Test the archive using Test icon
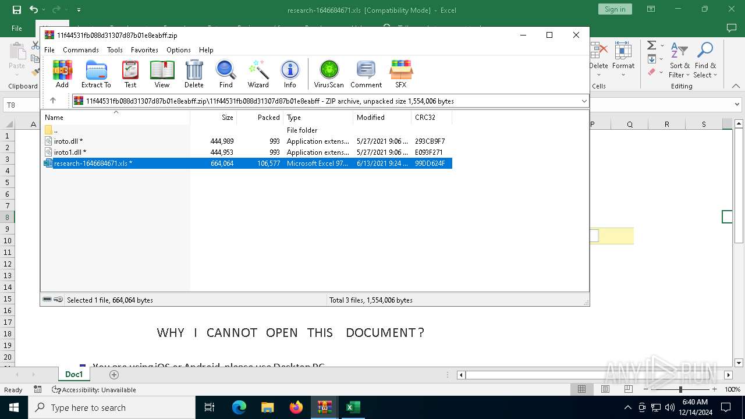745x419 pixels. coord(130,74)
